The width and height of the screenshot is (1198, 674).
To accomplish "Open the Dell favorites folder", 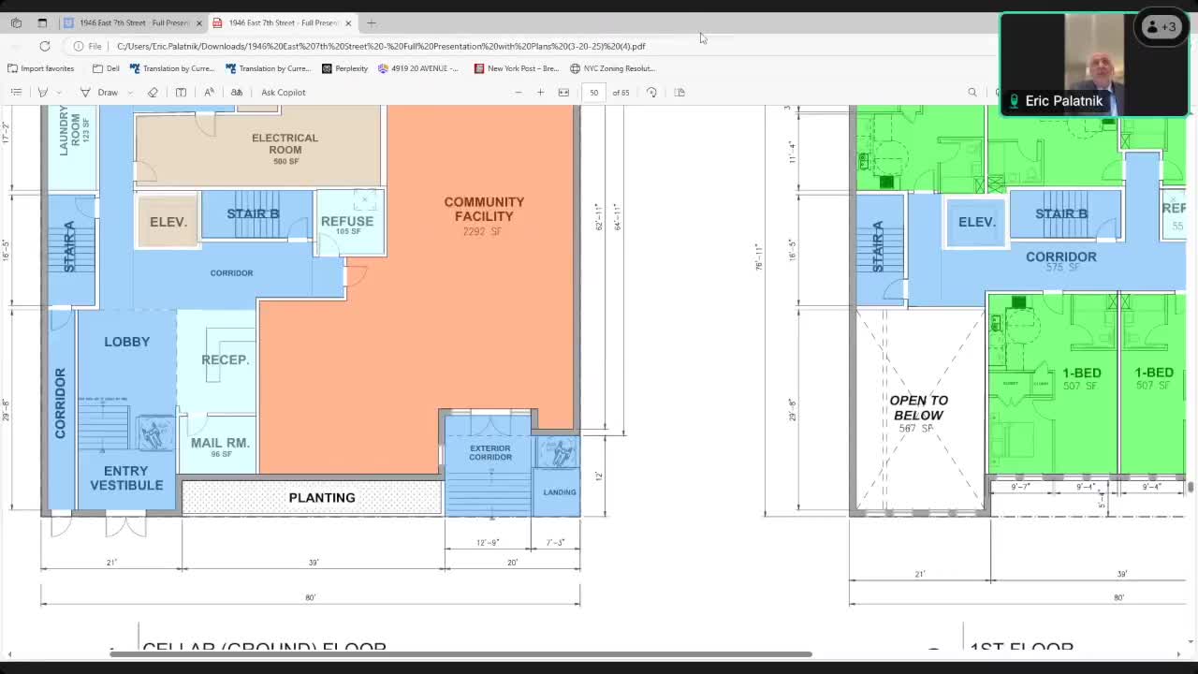I will (x=106, y=68).
